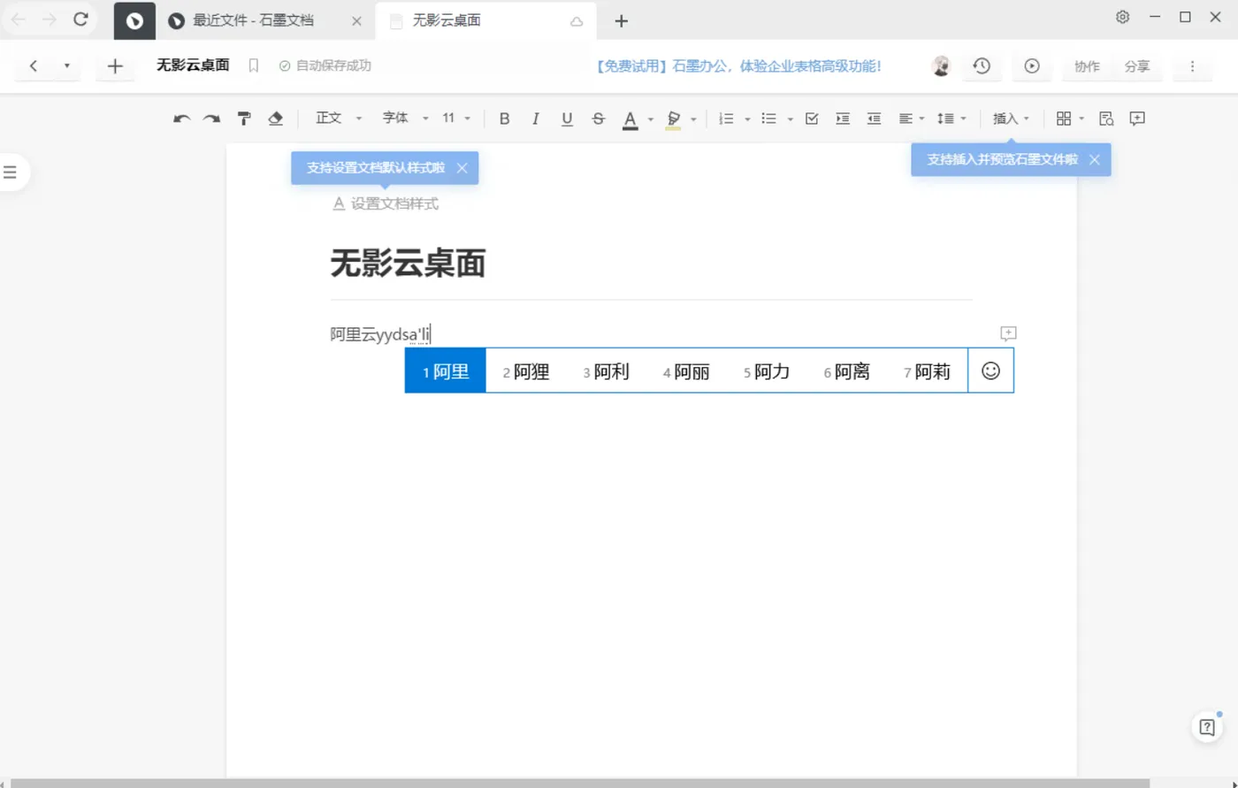
Task: Toggle strikethrough formatting
Action: (x=599, y=119)
